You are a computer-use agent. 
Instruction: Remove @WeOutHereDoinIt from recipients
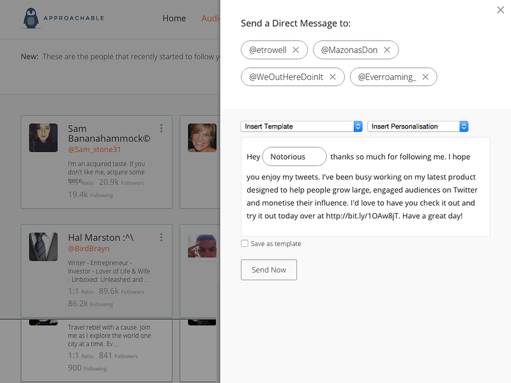332,77
